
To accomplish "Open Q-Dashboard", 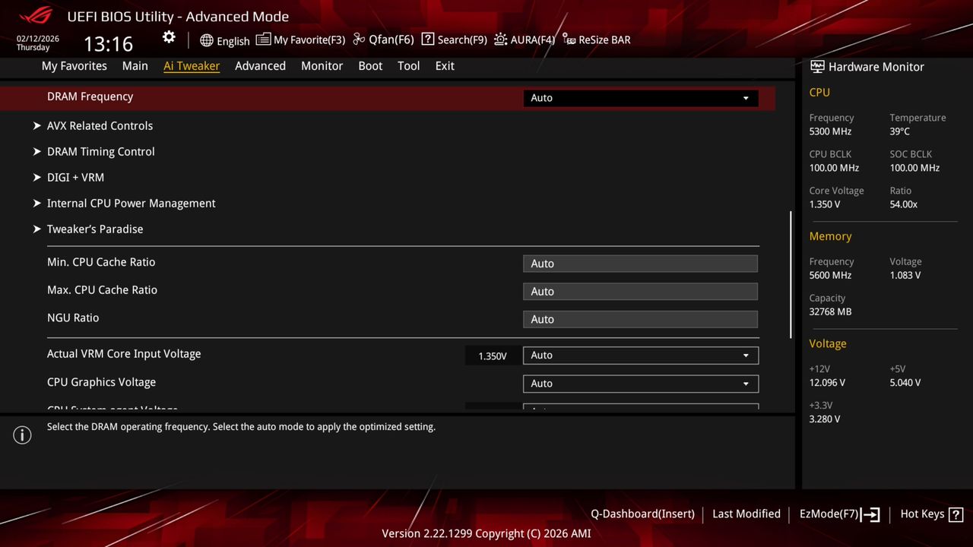I will coord(642,514).
